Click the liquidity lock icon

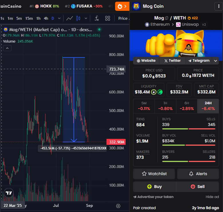pyautogui.click(x=154, y=92)
